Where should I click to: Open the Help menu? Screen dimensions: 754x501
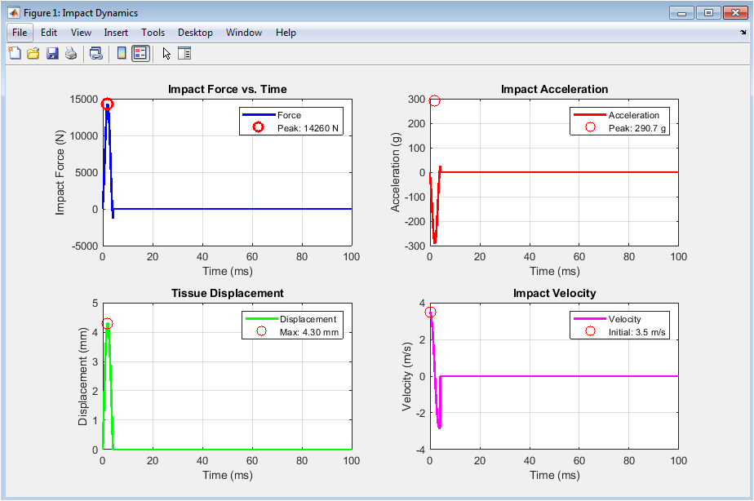click(x=286, y=33)
